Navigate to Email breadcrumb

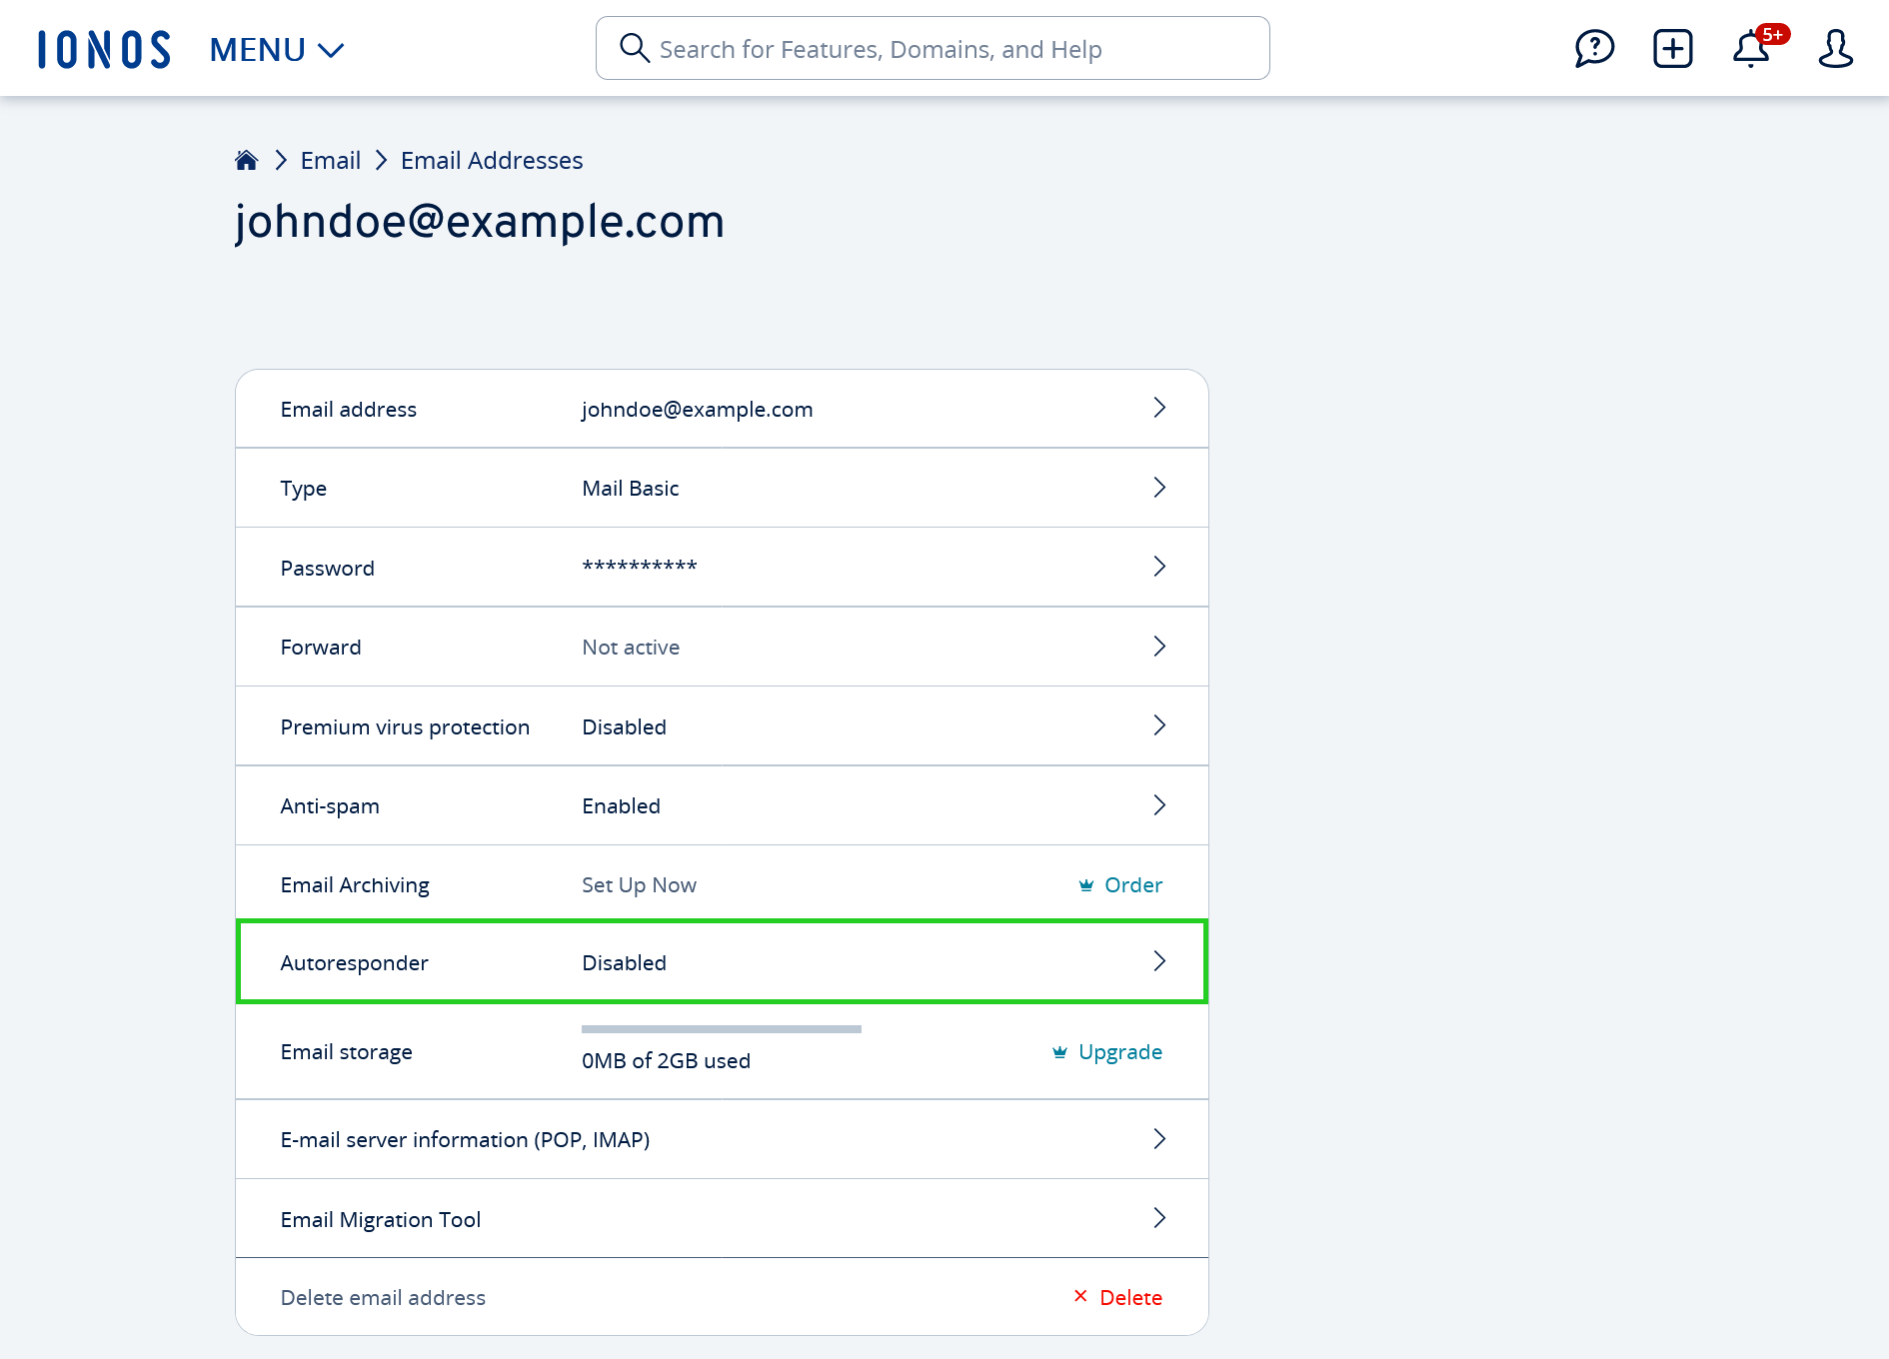pyautogui.click(x=330, y=160)
